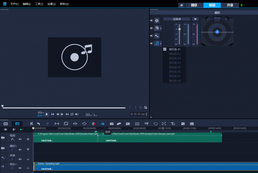Switch to storyboard view icon
This screenshot has height=173, width=258.
(6, 124)
